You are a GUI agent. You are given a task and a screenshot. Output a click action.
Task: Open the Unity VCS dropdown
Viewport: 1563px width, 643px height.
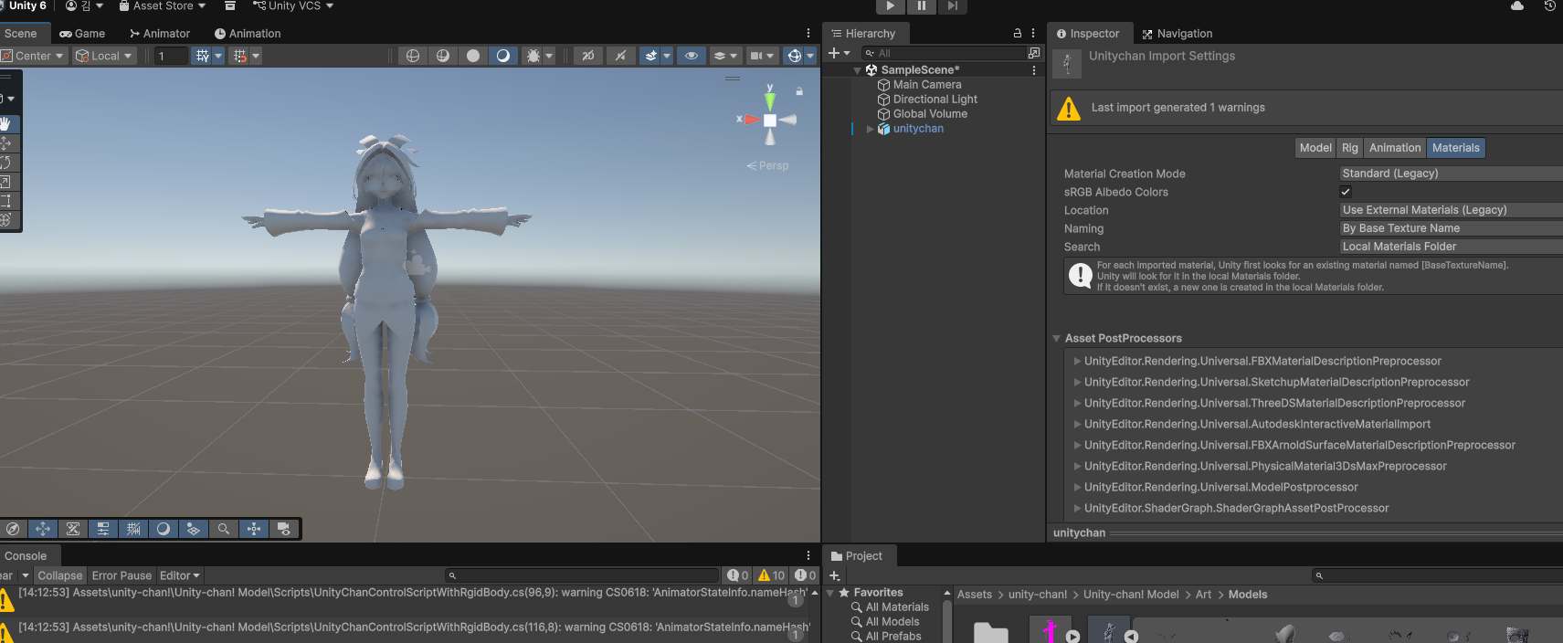point(293,5)
